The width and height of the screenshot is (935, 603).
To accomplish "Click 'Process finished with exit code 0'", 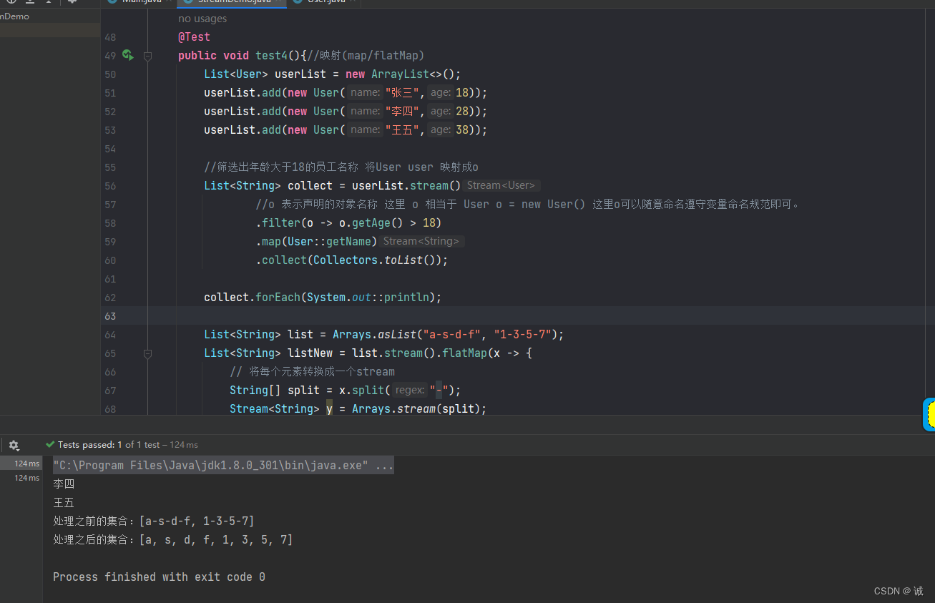I will click(159, 577).
